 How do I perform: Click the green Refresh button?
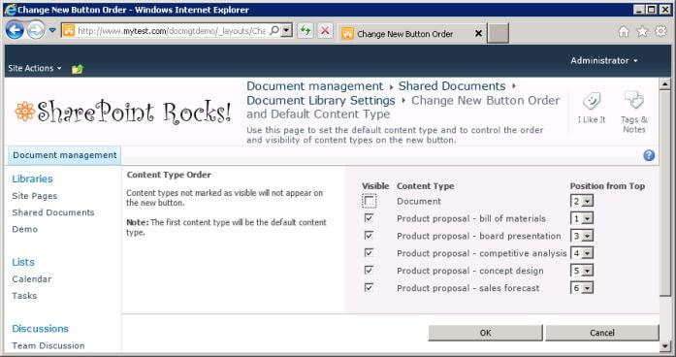[x=306, y=31]
